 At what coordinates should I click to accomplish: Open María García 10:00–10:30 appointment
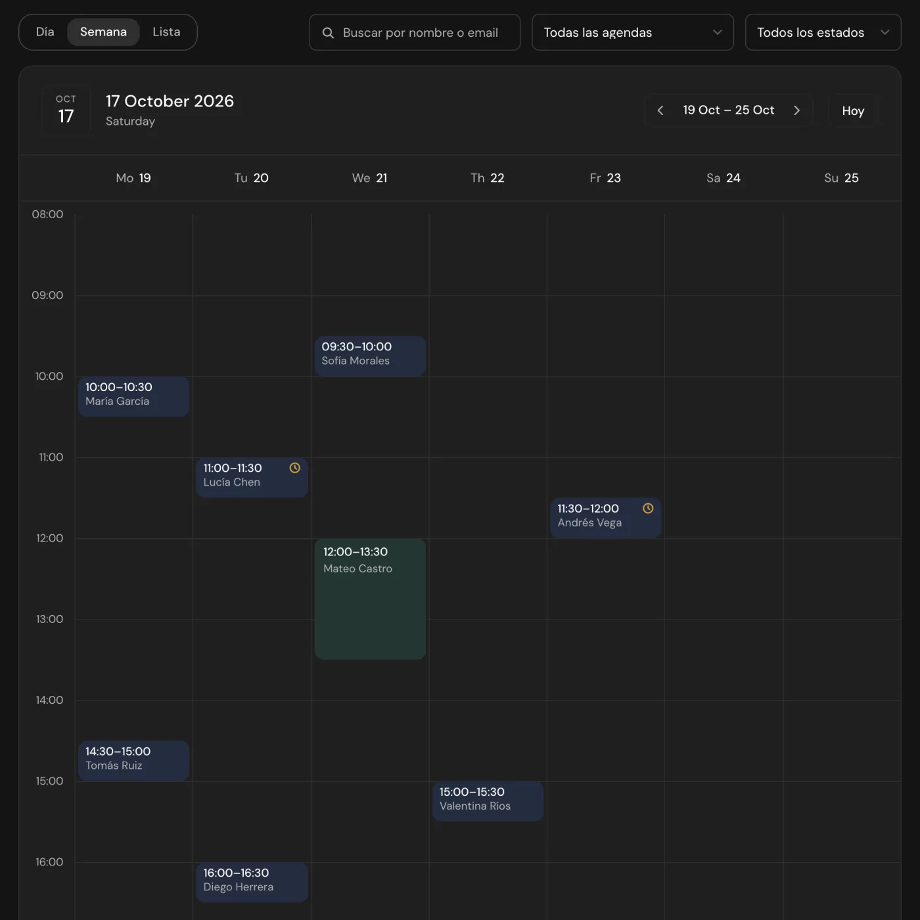(133, 396)
